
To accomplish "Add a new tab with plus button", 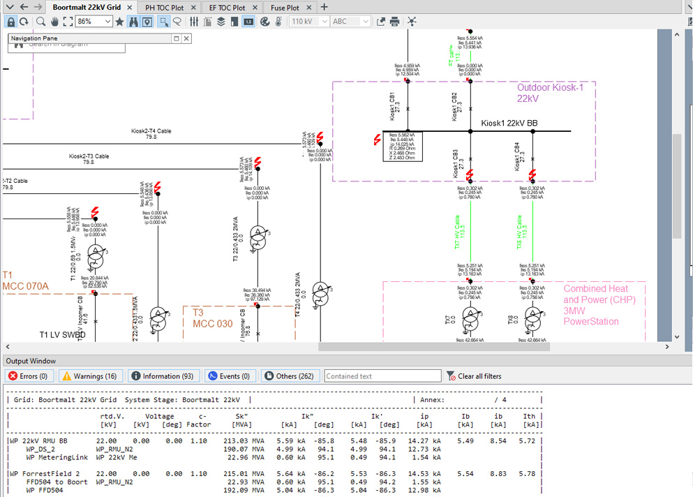I will click(324, 7).
